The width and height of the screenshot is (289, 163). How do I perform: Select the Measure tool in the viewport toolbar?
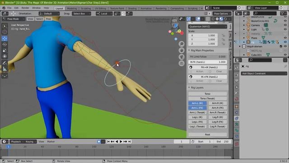tap(5, 69)
